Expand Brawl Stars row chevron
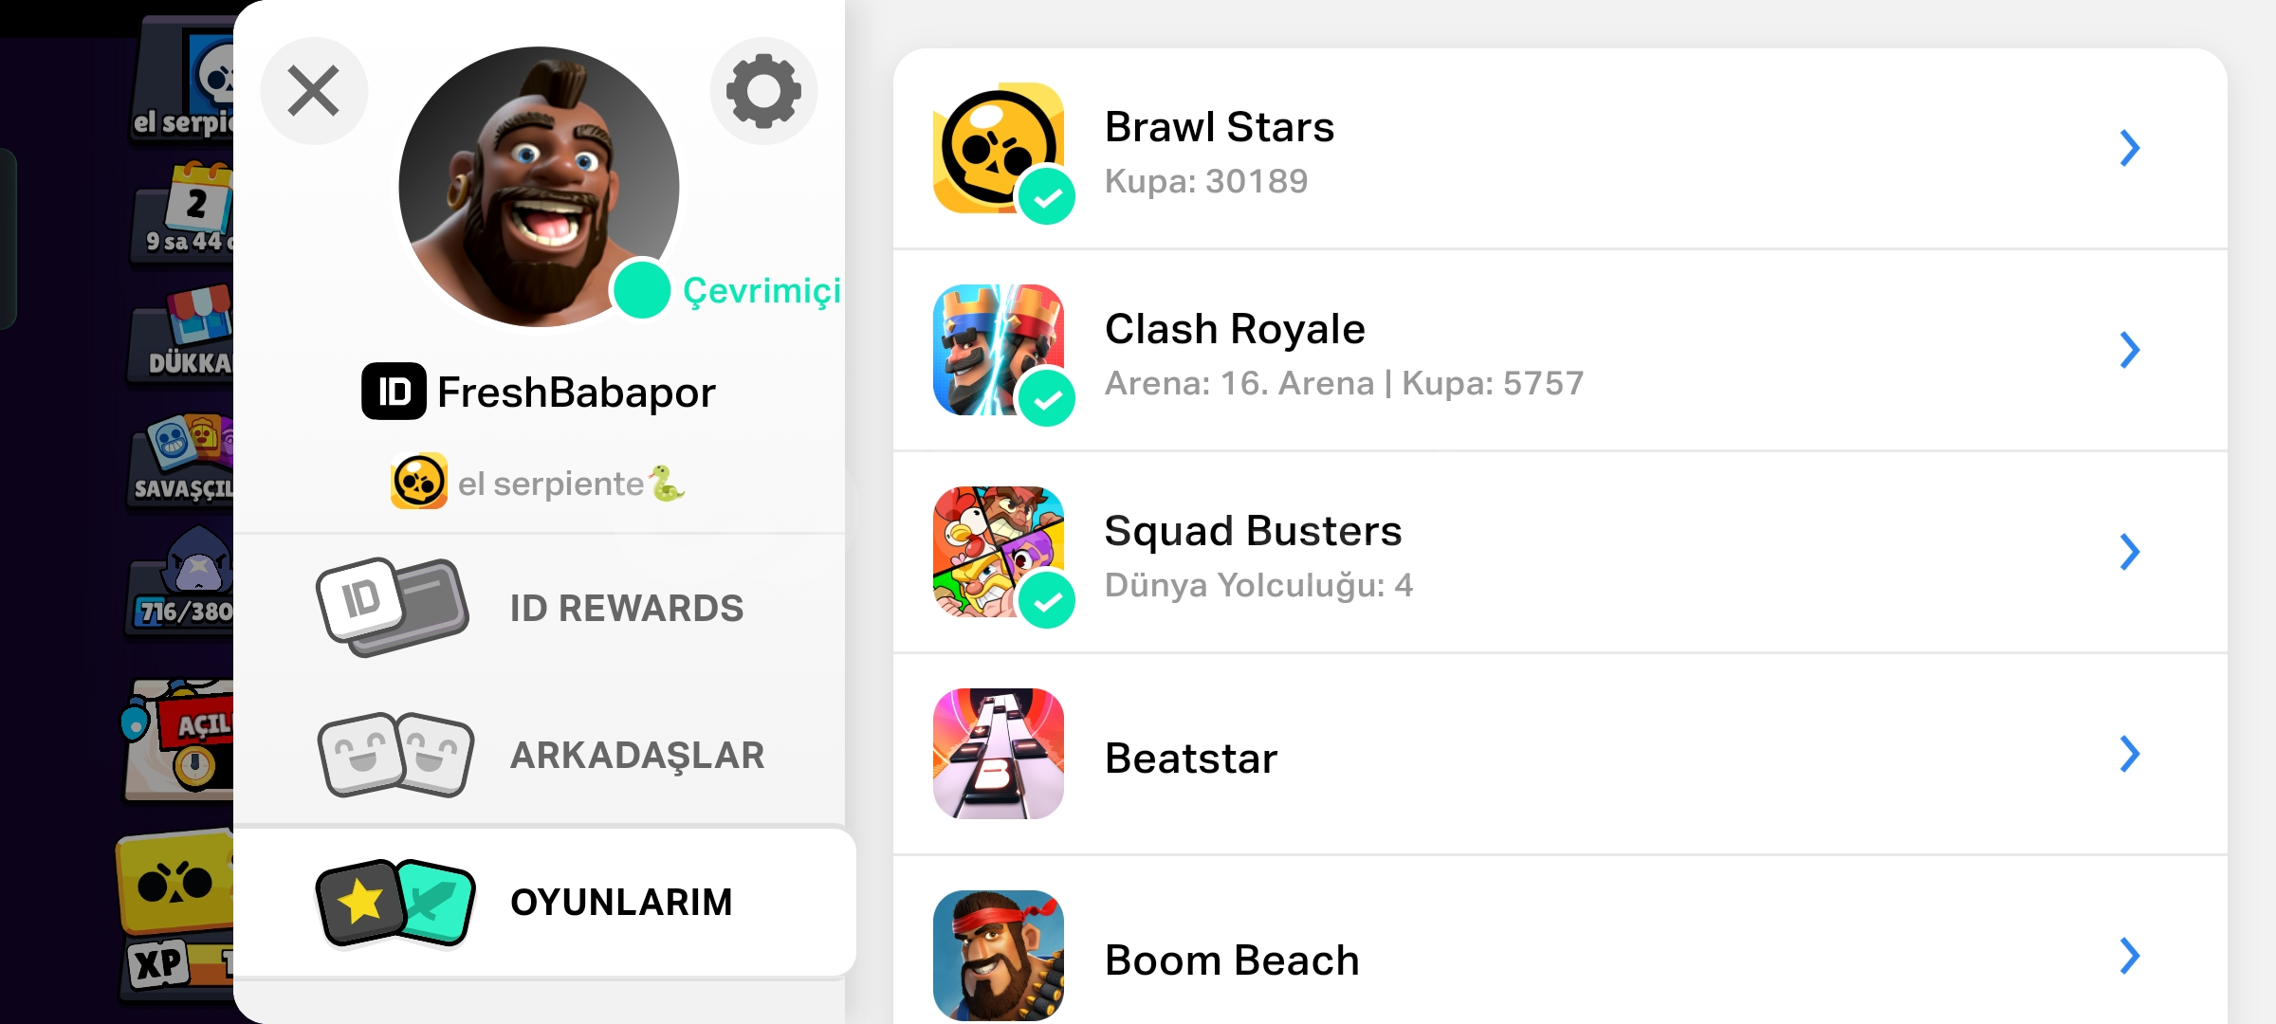 coord(2130,148)
